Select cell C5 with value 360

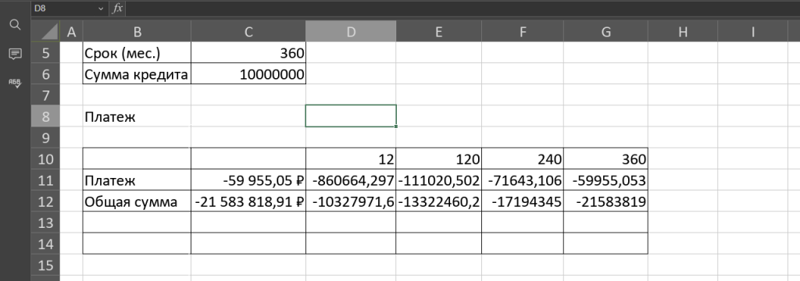tap(248, 52)
